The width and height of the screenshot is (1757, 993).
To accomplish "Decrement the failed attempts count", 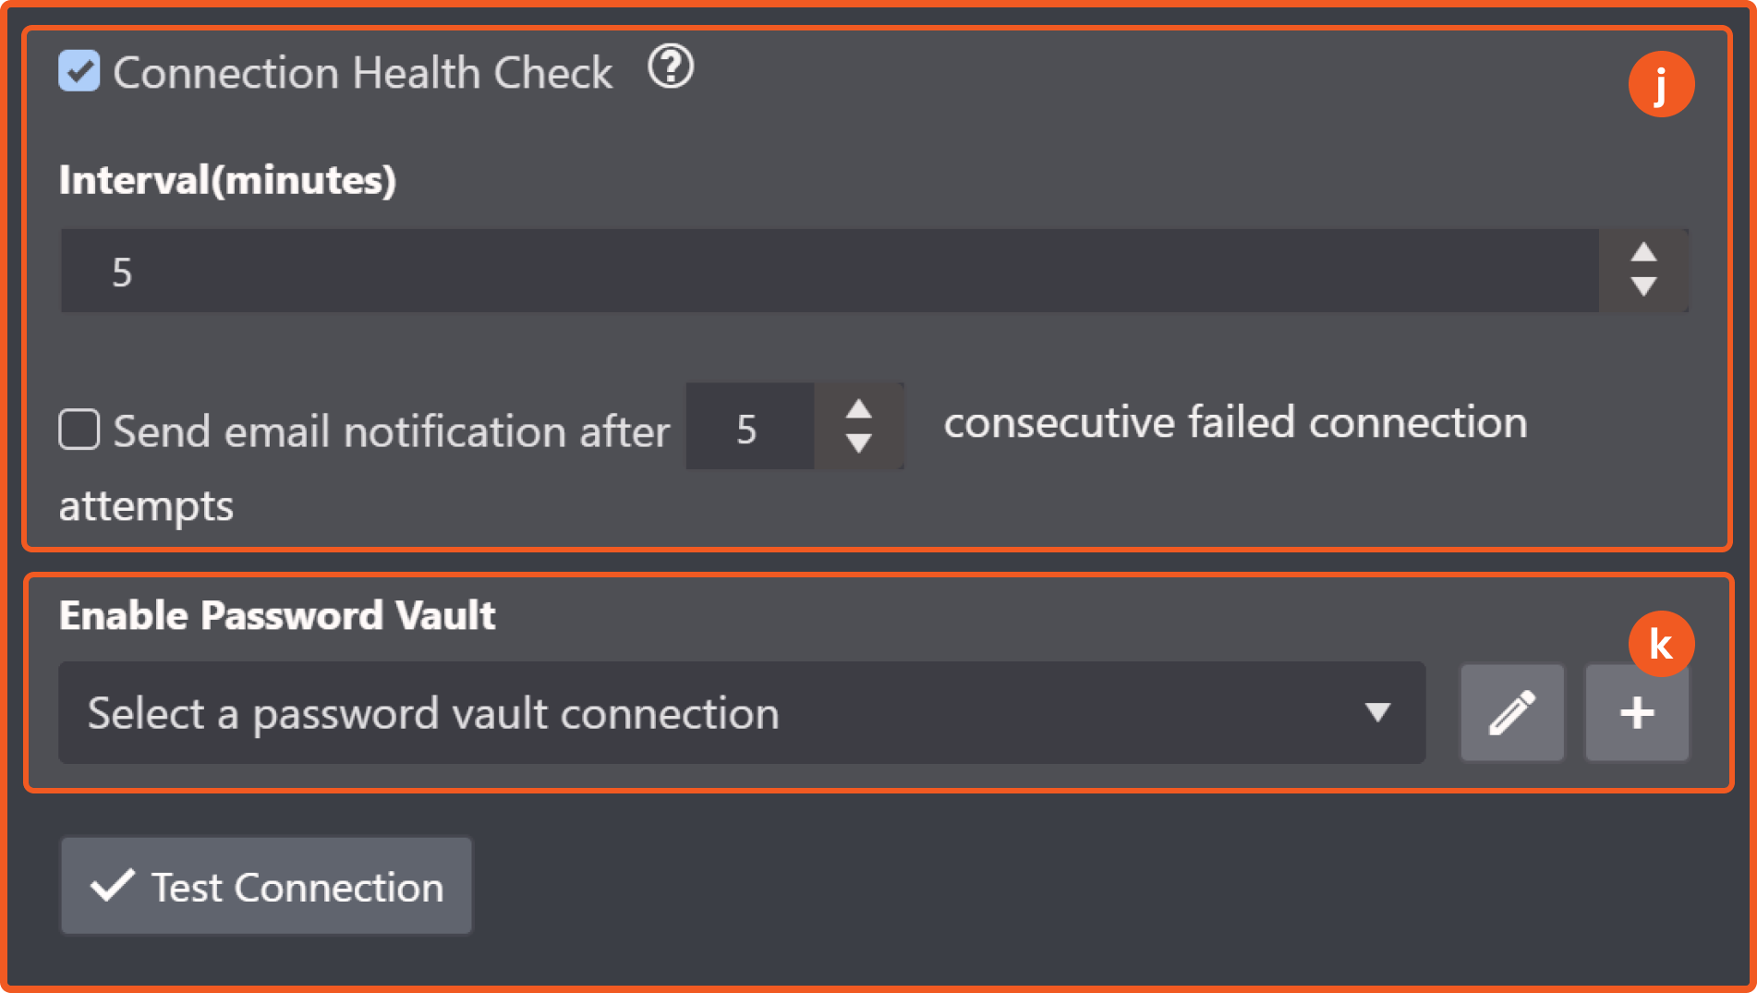I will pos(859,444).
